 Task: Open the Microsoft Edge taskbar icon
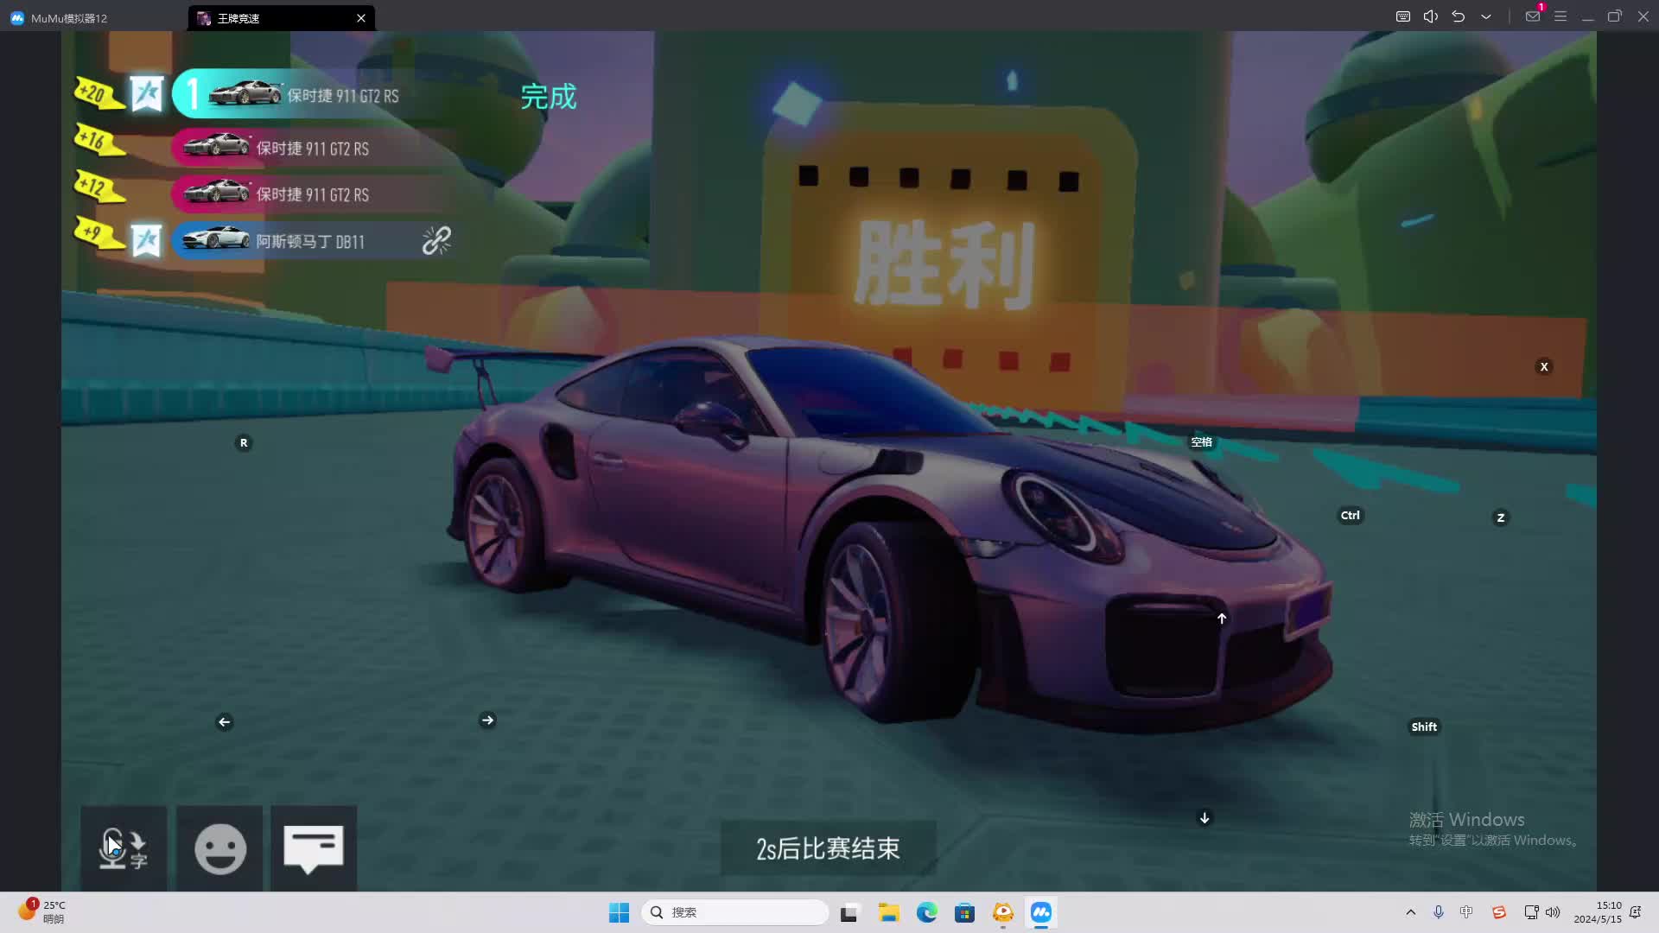(x=927, y=912)
